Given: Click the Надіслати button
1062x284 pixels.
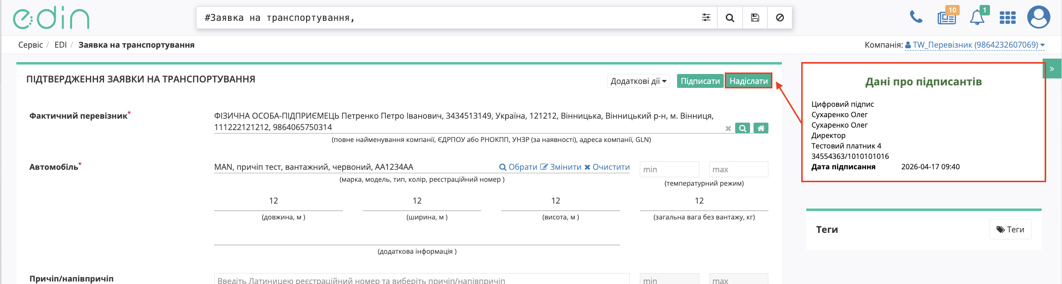Looking at the screenshot, I should click(748, 81).
